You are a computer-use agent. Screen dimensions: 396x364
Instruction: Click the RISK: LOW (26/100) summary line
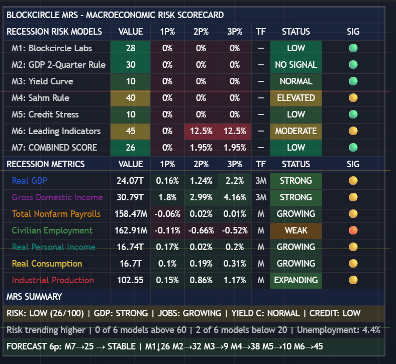(x=194, y=313)
